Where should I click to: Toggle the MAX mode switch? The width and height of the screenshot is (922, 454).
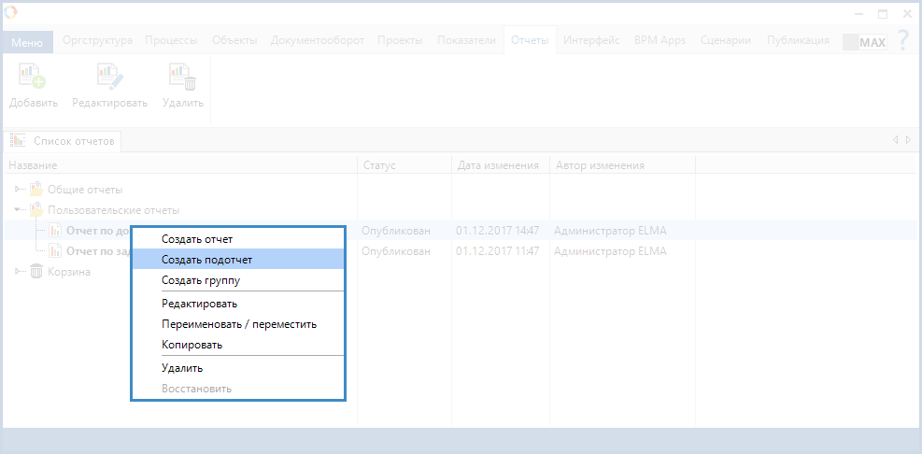tap(864, 42)
